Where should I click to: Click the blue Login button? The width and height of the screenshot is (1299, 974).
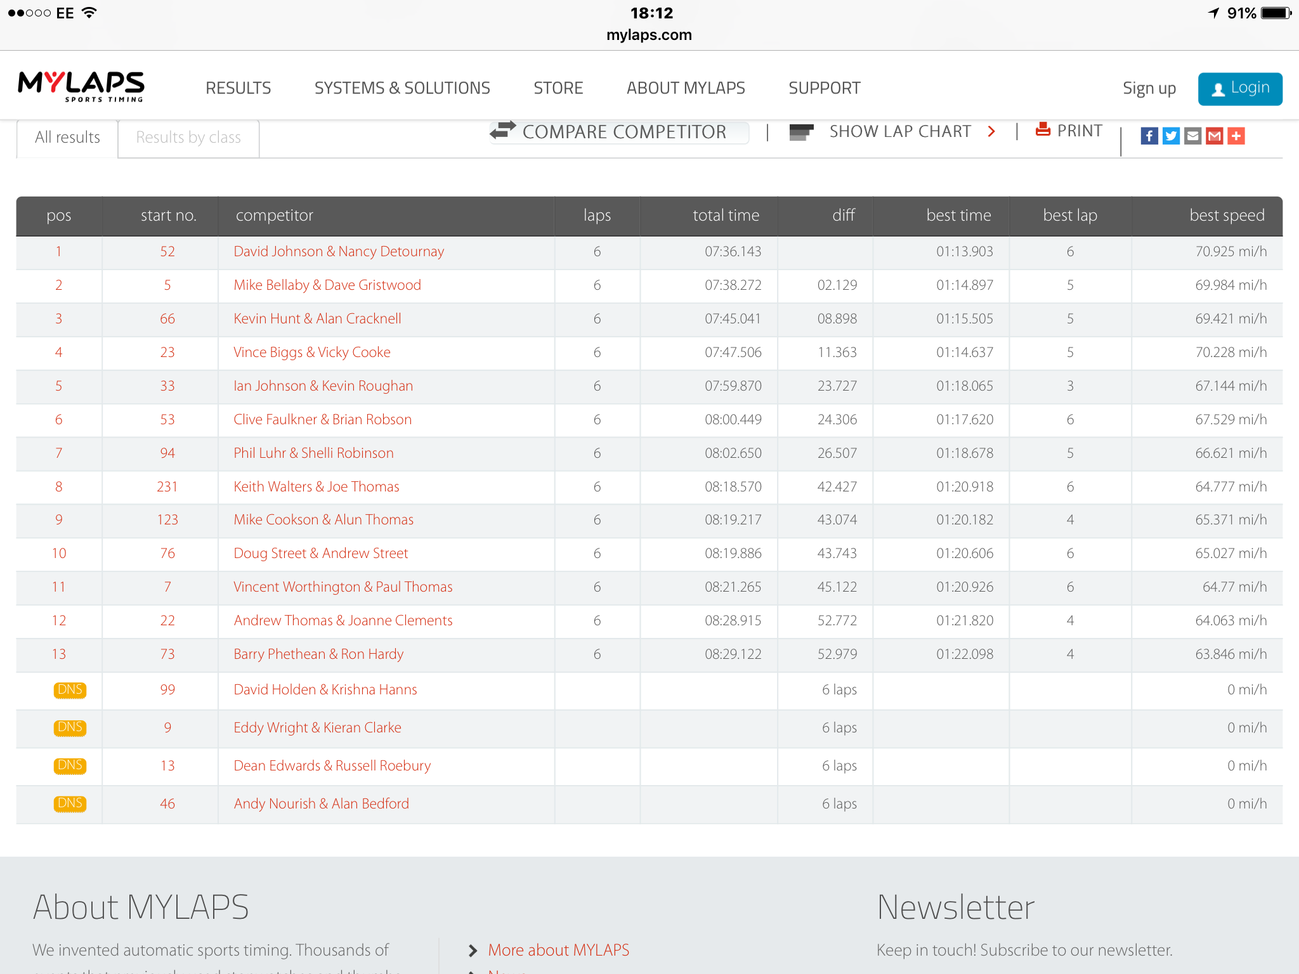(1240, 89)
